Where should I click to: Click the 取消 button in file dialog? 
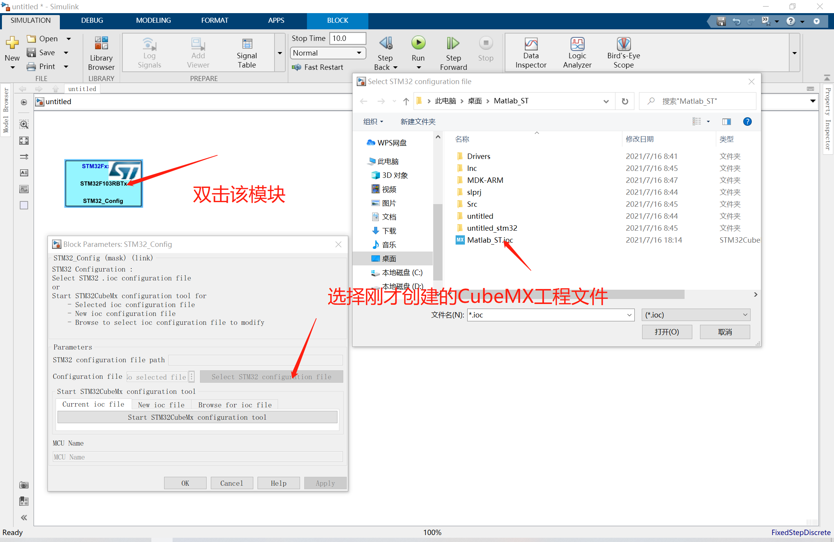(725, 332)
